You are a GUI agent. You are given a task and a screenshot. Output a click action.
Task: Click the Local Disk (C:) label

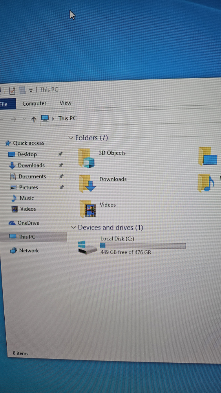pyautogui.click(x=117, y=239)
